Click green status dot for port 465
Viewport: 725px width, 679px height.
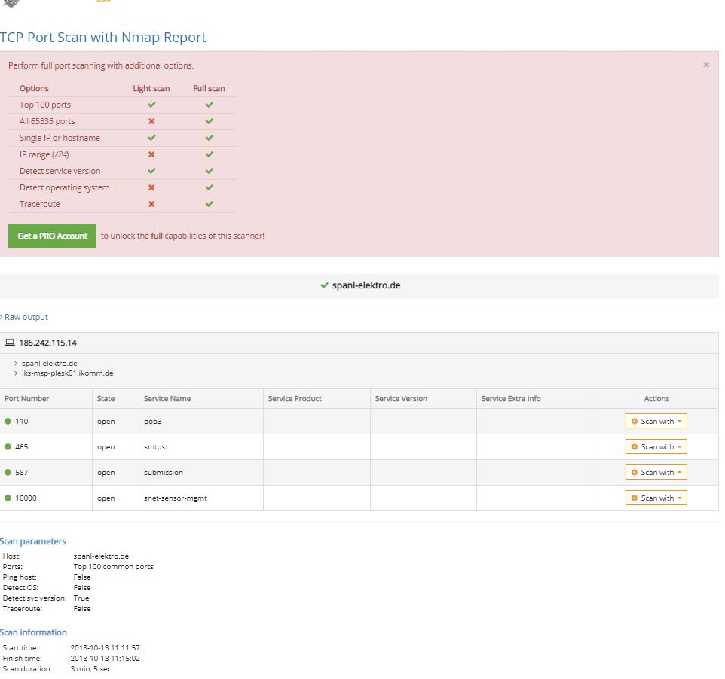coord(8,447)
